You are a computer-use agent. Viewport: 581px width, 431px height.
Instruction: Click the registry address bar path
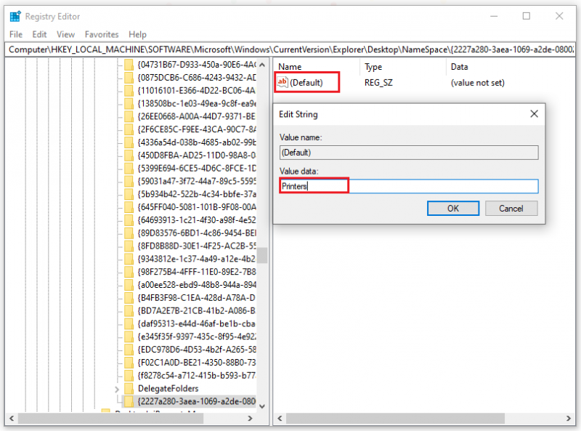(x=290, y=49)
